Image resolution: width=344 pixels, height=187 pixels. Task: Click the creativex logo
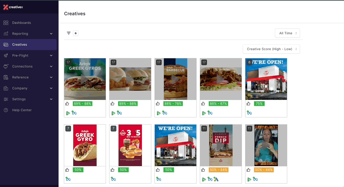pyautogui.click(x=13, y=7)
